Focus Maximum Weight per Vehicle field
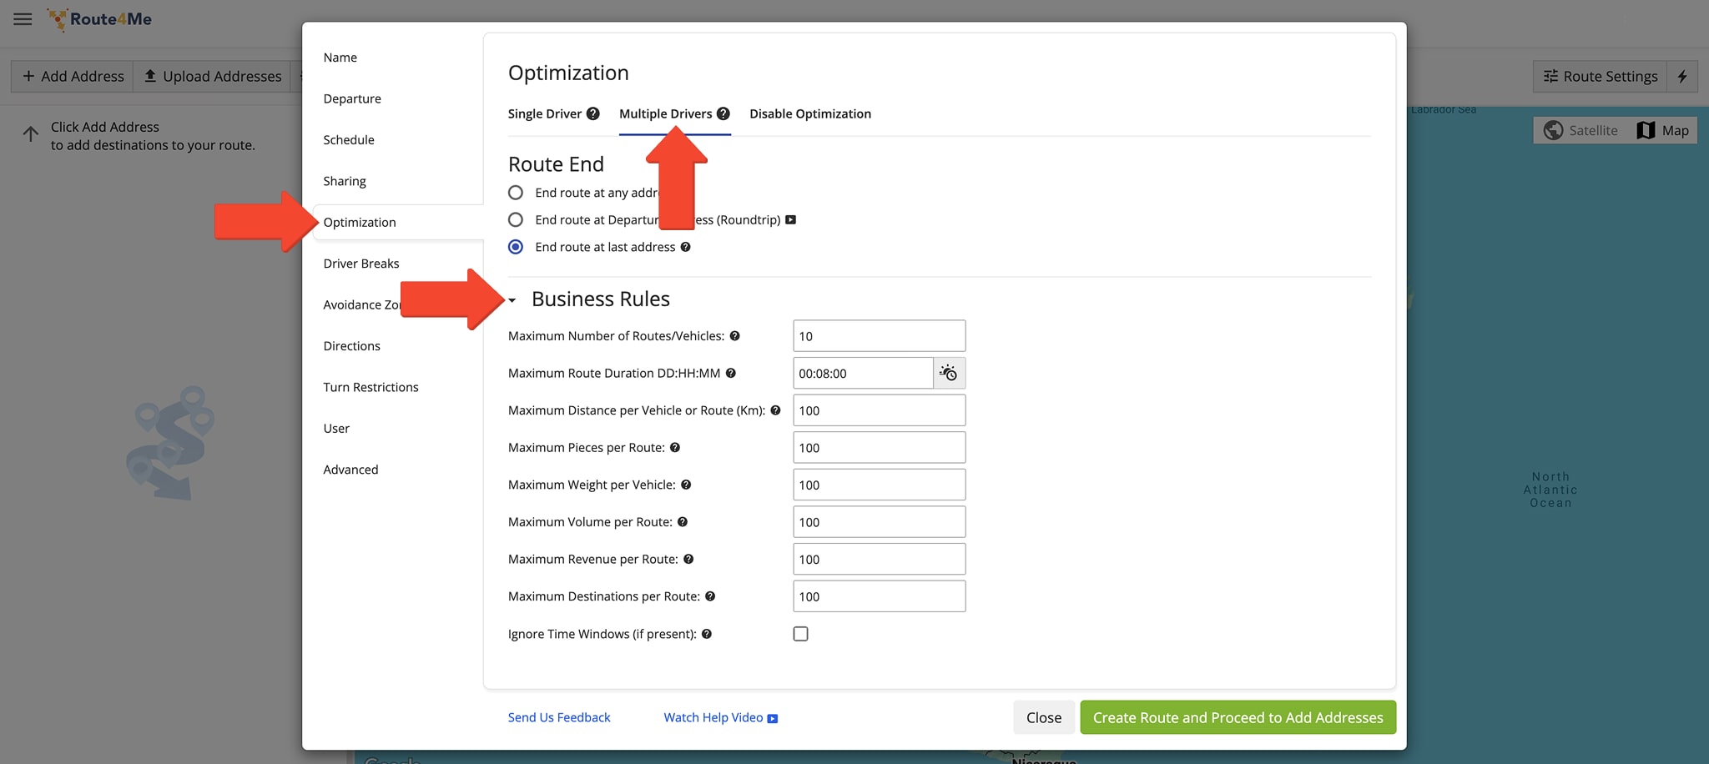 pyautogui.click(x=880, y=485)
